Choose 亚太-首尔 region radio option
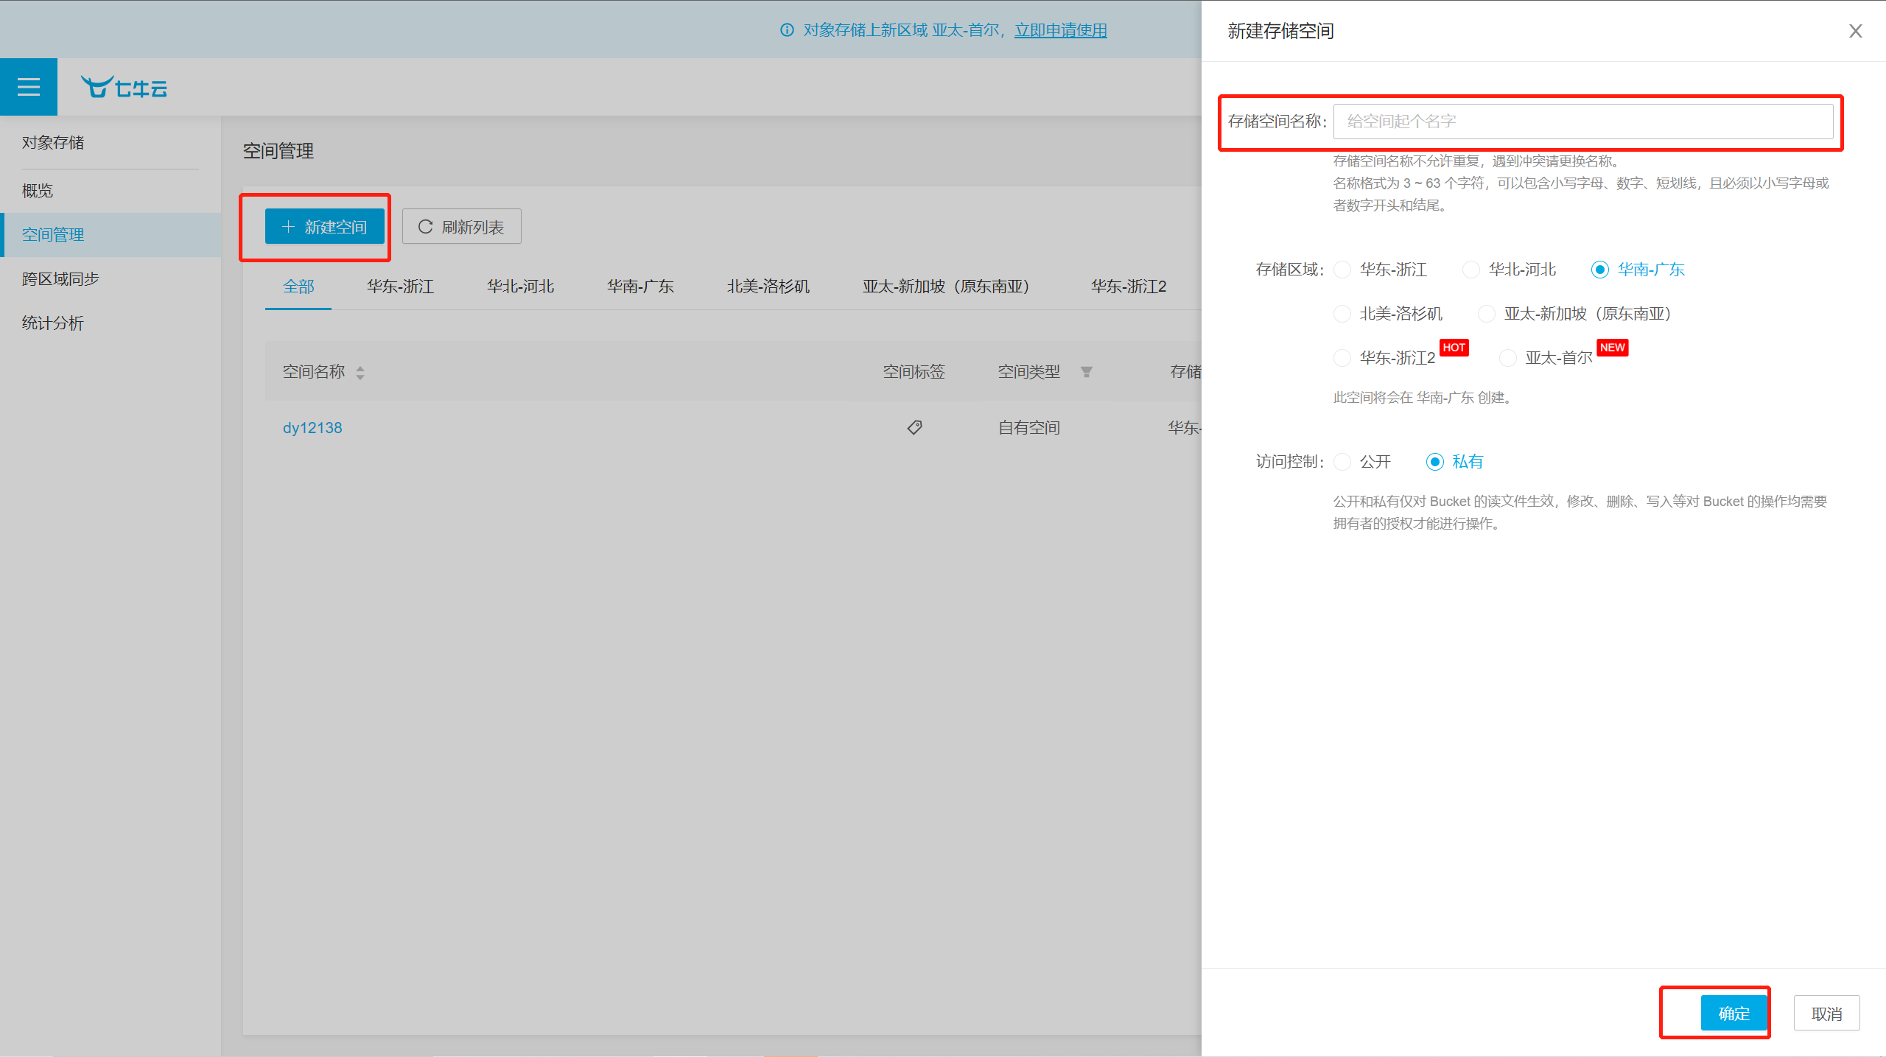The width and height of the screenshot is (1886, 1057). tap(1508, 358)
